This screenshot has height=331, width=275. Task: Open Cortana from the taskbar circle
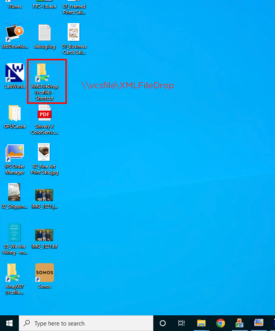[x=163, y=323]
